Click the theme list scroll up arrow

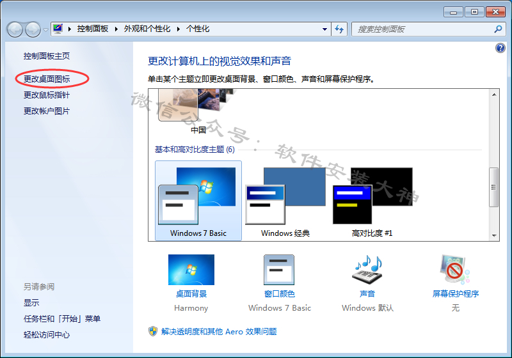pyautogui.click(x=494, y=95)
